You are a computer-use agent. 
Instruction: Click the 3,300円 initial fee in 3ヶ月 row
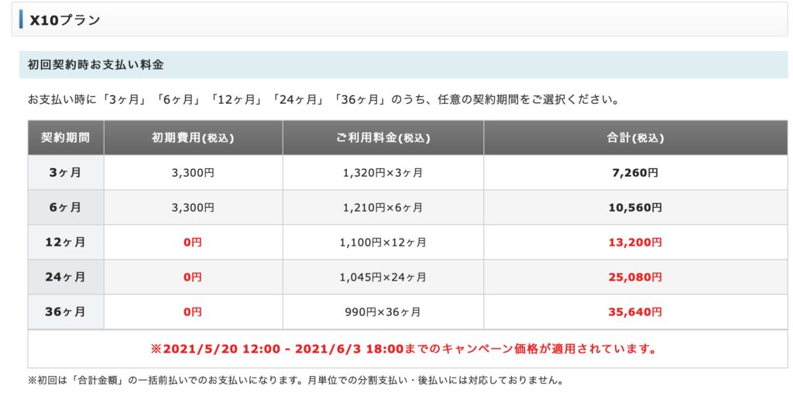(193, 173)
